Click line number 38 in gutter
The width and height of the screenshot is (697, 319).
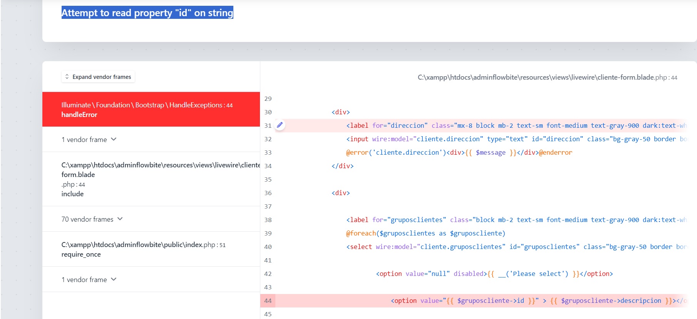[x=268, y=220]
